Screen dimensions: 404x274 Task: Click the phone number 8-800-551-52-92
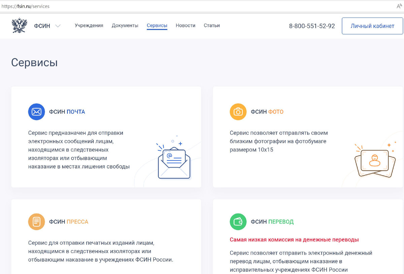pos(312,26)
